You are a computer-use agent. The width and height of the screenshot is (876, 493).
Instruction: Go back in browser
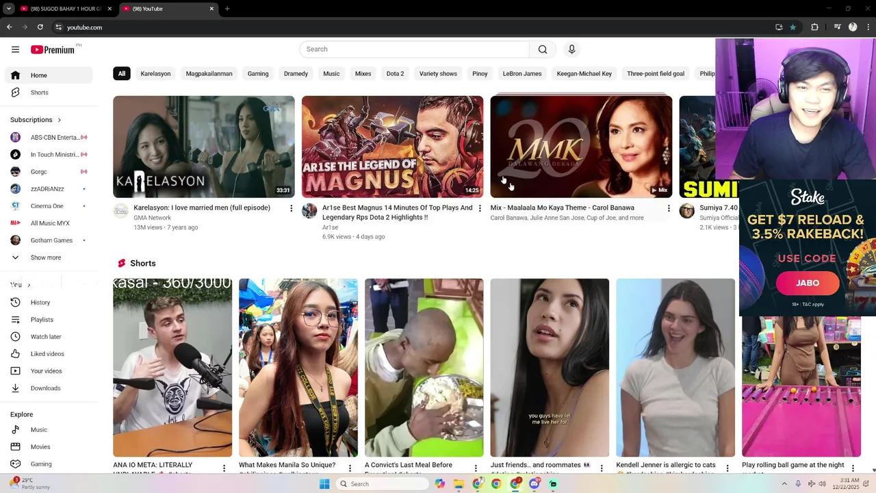[x=10, y=27]
